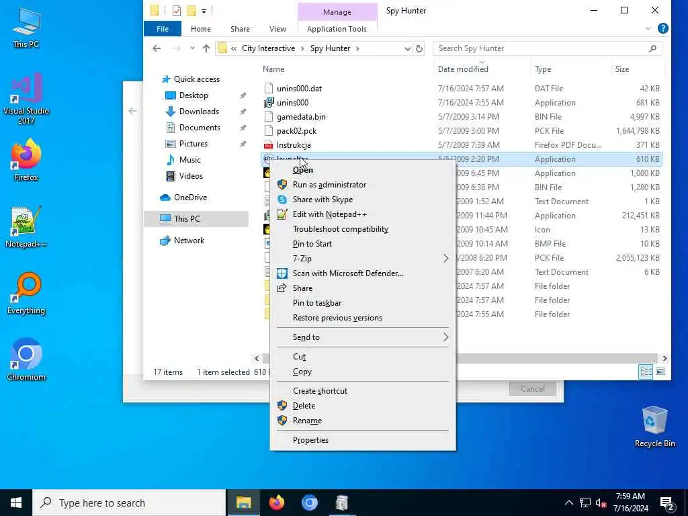The height and width of the screenshot is (516, 688).
Task: Switch to the Home ribbon tab
Action: 201,29
